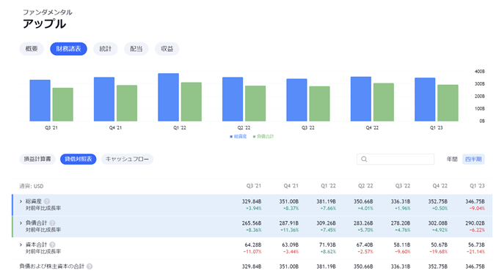This screenshot has width=499, height=273.
Task: Switch period to 年間
Action: [x=452, y=159]
